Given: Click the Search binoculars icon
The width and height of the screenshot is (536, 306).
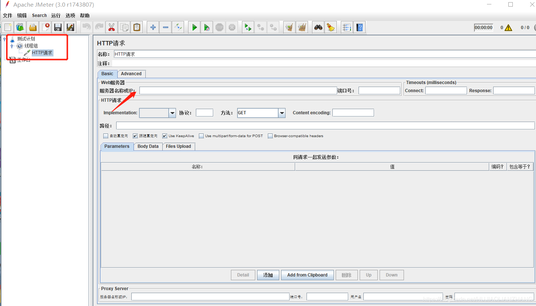Looking at the screenshot, I should pyautogui.click(x=318, y=27).
